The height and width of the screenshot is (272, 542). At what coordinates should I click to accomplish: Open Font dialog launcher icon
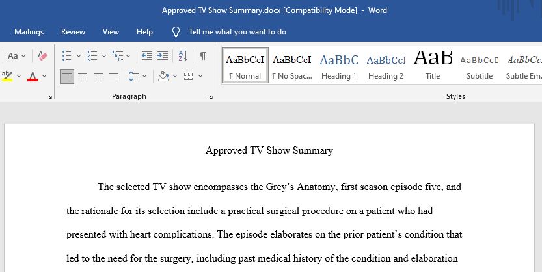pyautogui.click(x=49, y=97)
